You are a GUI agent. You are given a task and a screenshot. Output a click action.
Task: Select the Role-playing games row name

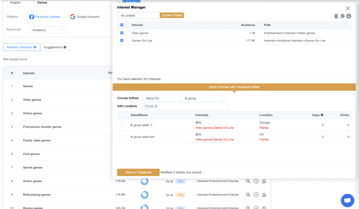pos(37,194)
